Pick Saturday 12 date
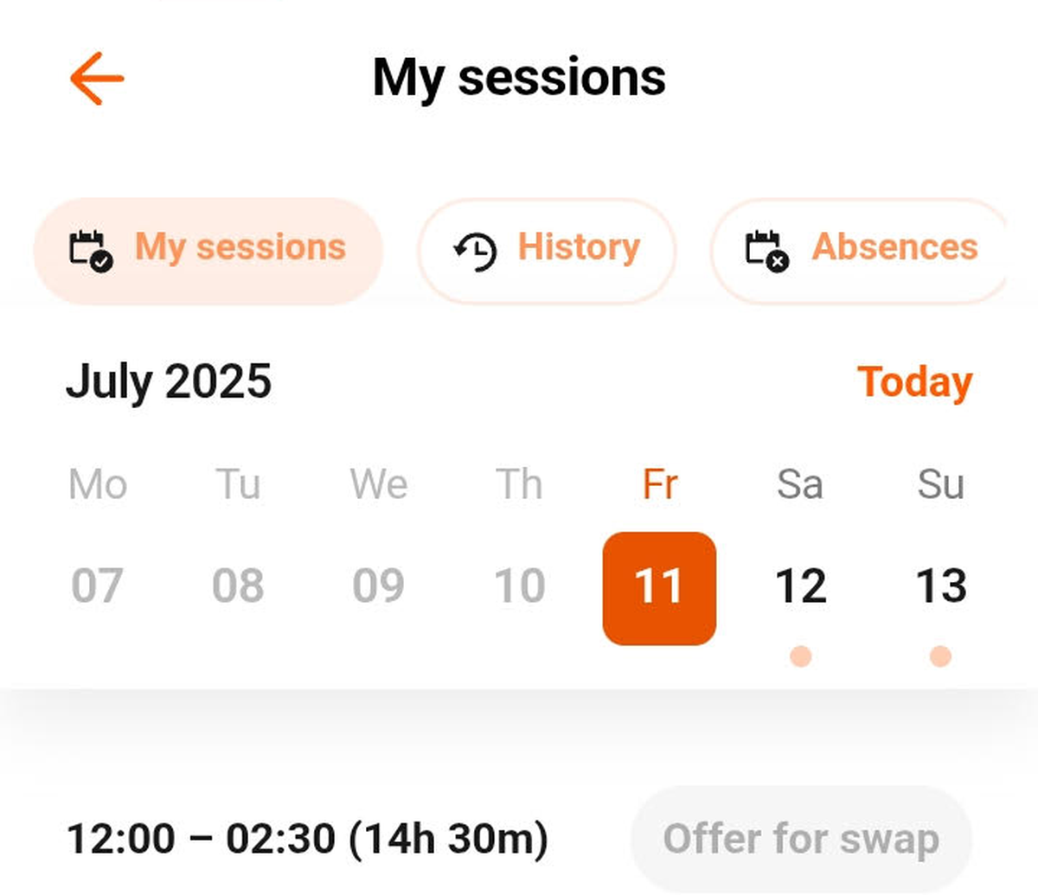The height and width of the screenshot is (895, 1038). point(801,585)
